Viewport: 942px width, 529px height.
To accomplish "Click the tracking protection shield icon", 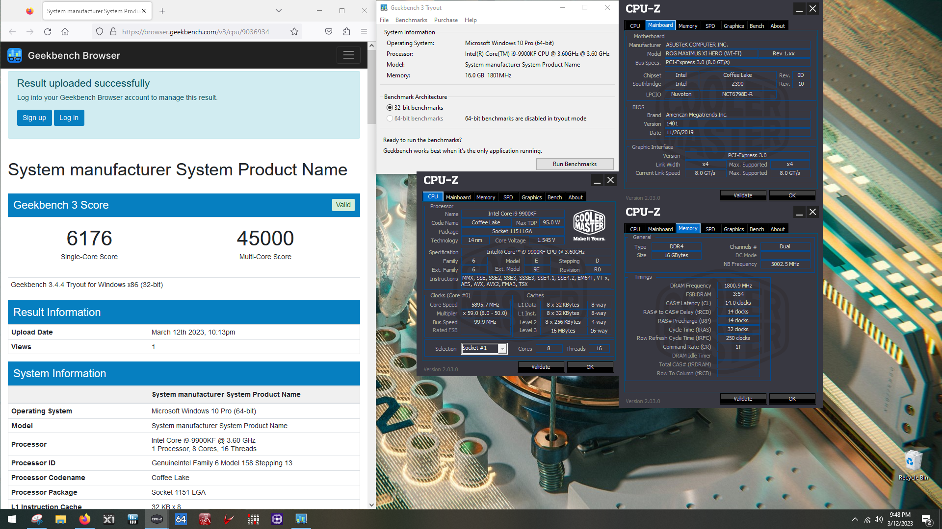I will pos(100,32).
